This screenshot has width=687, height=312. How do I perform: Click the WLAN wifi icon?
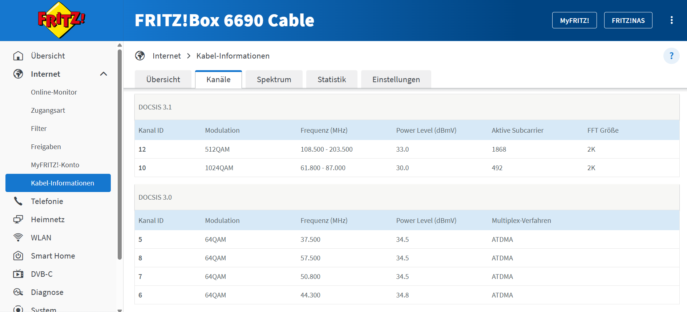coord(18,237)
